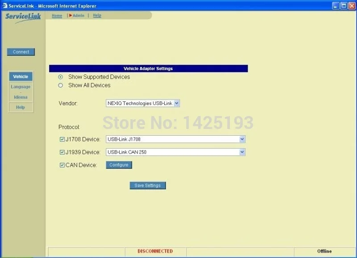Toggle the J1708 Device checkbox

point(62,139)
